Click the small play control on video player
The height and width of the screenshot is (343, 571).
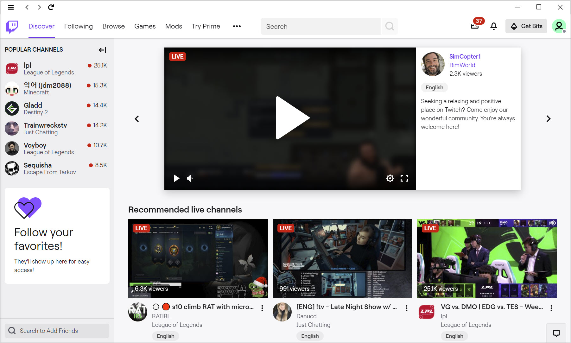(x=176, y=178)
